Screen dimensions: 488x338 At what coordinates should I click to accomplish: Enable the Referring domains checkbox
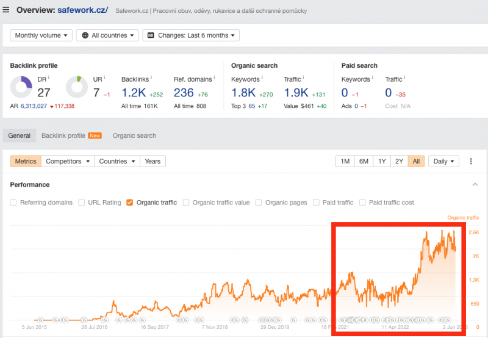(13, 203)
